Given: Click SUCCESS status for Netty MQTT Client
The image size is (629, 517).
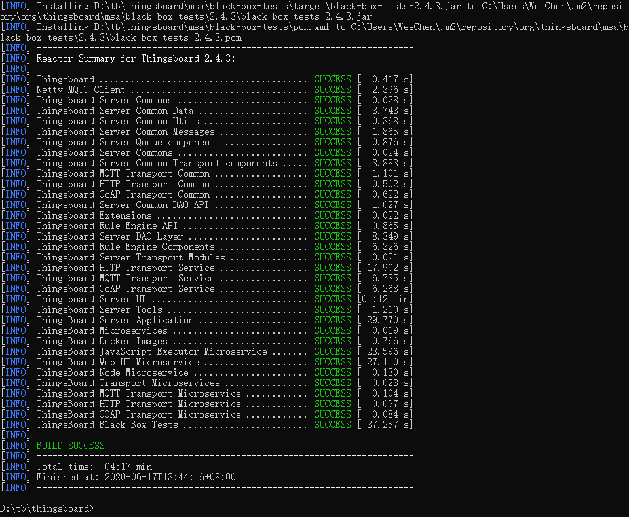Looking at the screenshot, I should [333, 90].
